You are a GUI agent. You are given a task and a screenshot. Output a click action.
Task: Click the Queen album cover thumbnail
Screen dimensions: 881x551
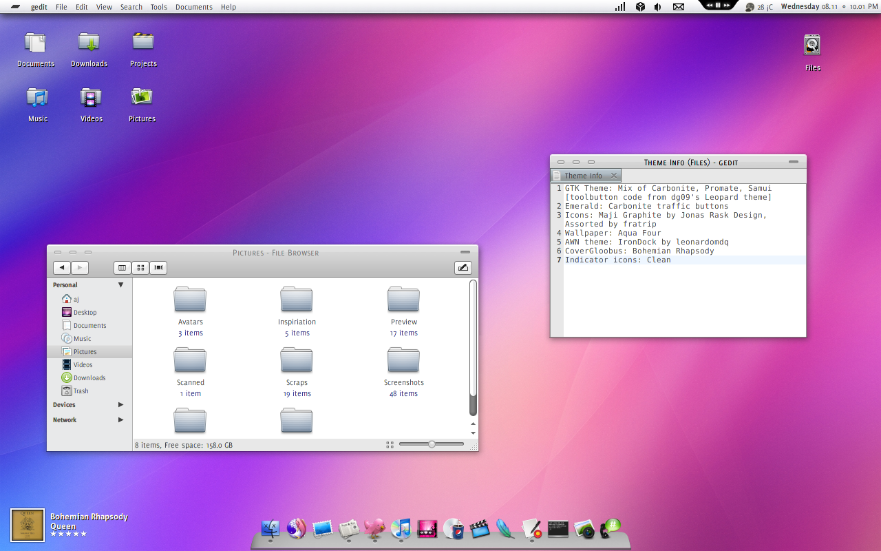[28, 526]
